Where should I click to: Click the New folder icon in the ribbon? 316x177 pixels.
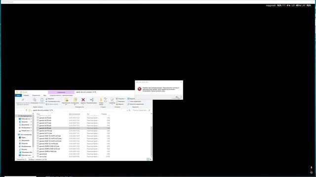coord(101,100)
